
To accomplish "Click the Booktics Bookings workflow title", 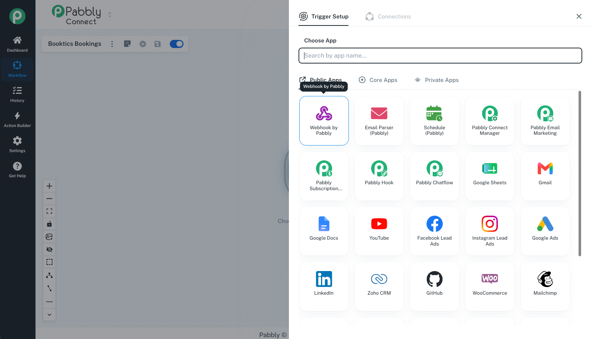I will 75,44.
